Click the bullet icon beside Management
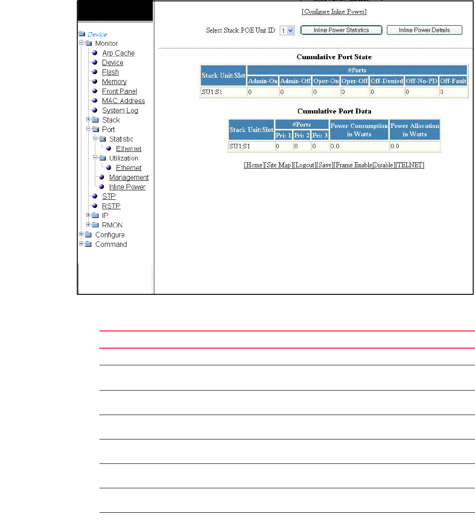 (102, 177)
